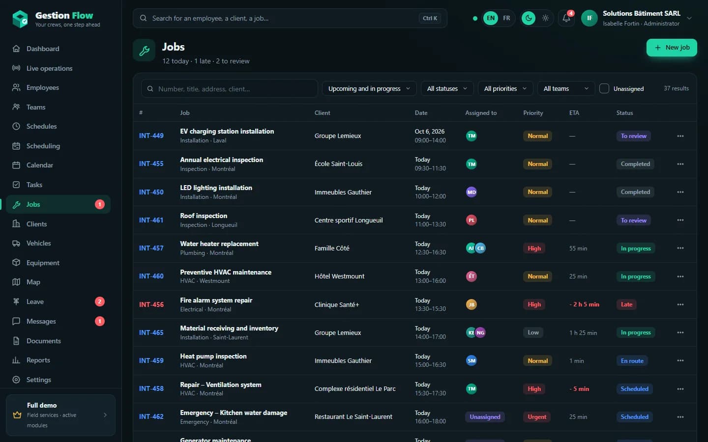Click the Documents file icon
This screenshot has height=442, width=708.
pyautogui.click(x=16, y=341)
